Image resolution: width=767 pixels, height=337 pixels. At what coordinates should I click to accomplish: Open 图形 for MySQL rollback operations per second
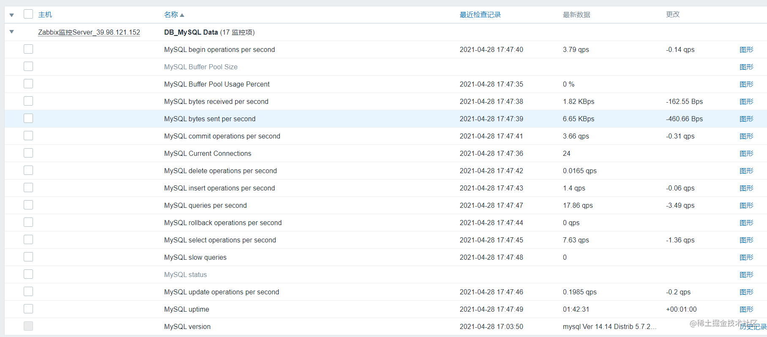click(746, 223)
